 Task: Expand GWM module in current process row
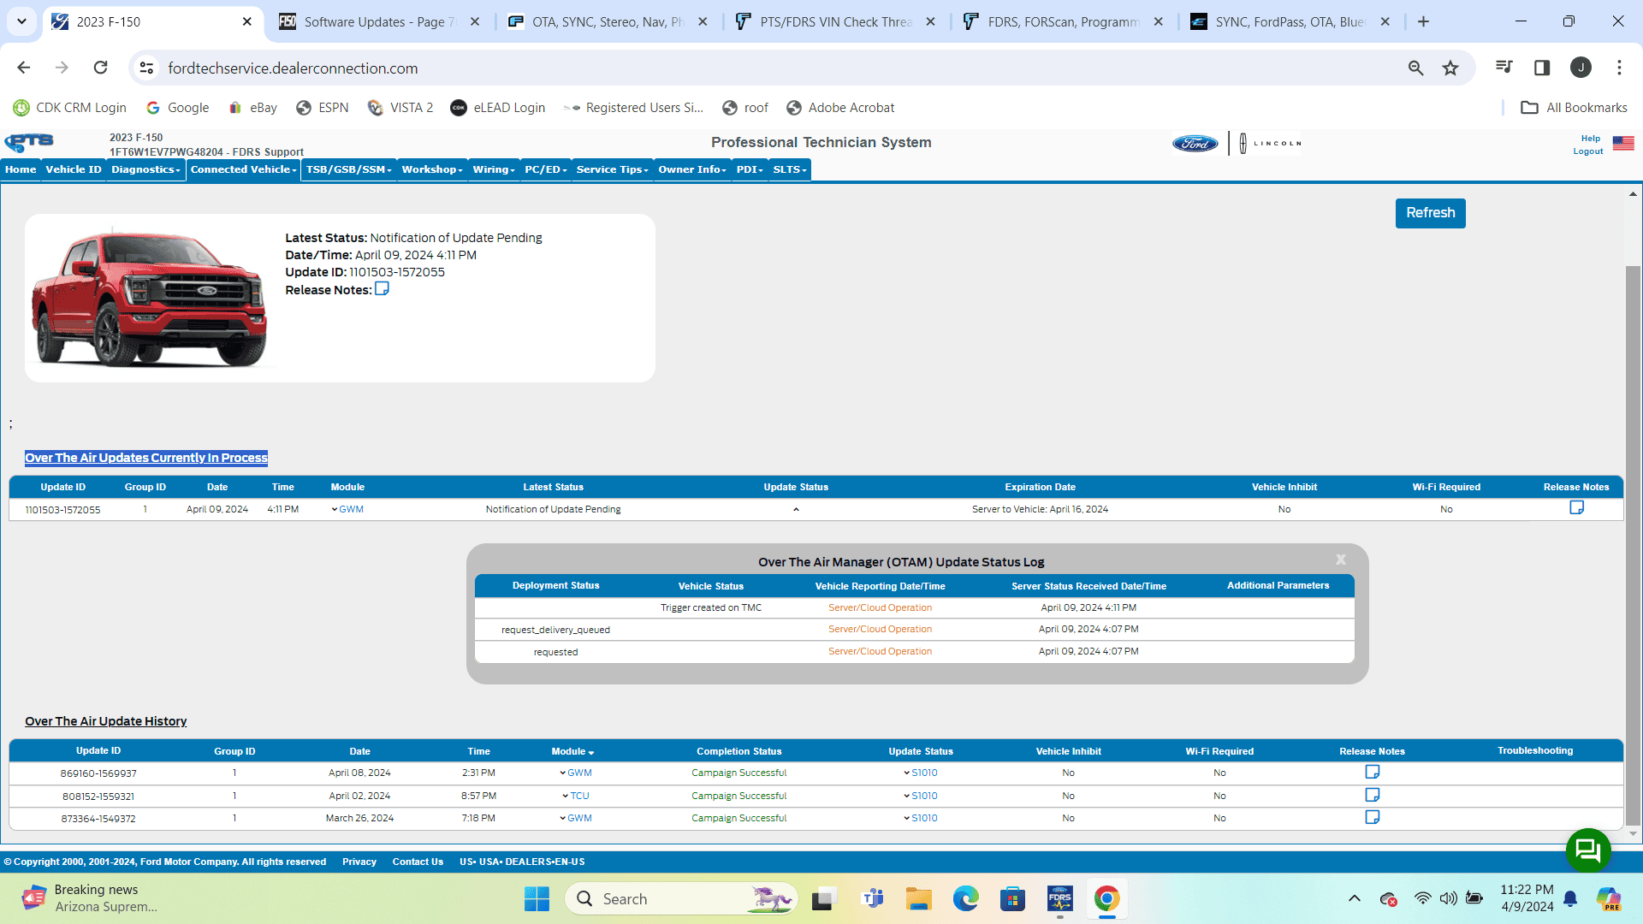point(347,509)
